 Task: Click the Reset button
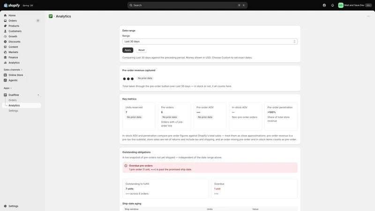pos(142,50)
